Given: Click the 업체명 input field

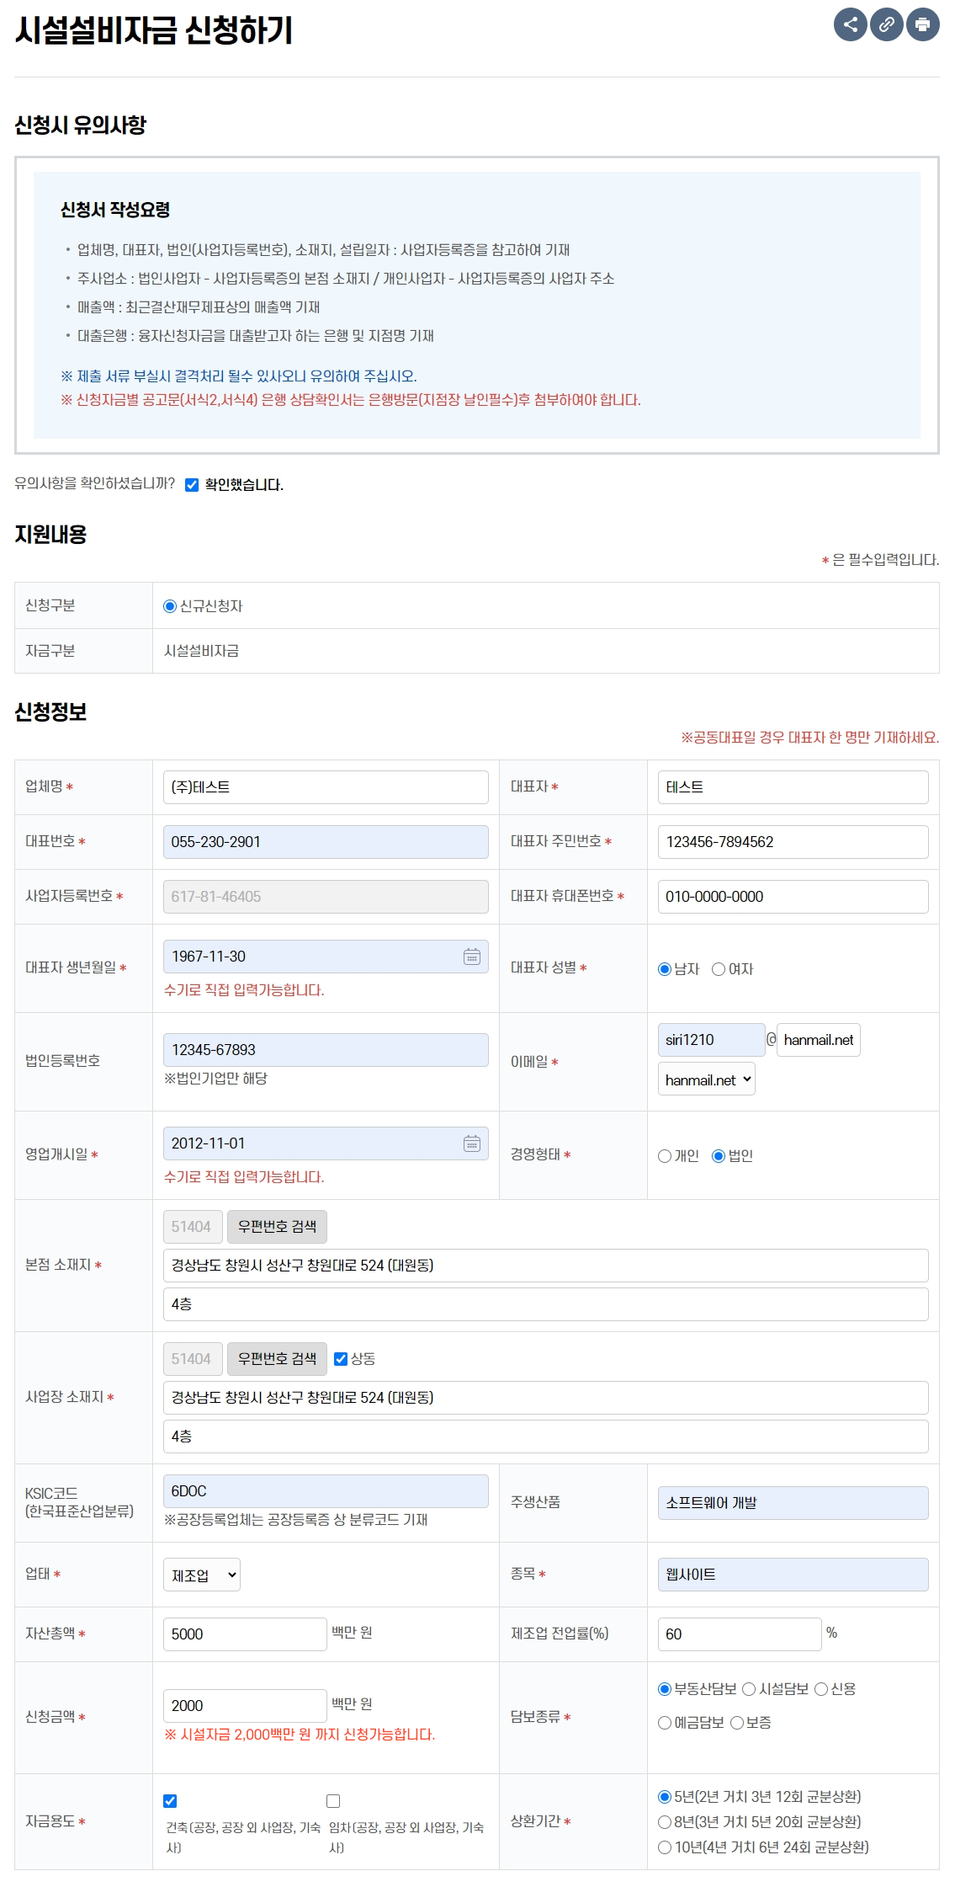Looking at the screenshot, I should (x=326, y=787).
